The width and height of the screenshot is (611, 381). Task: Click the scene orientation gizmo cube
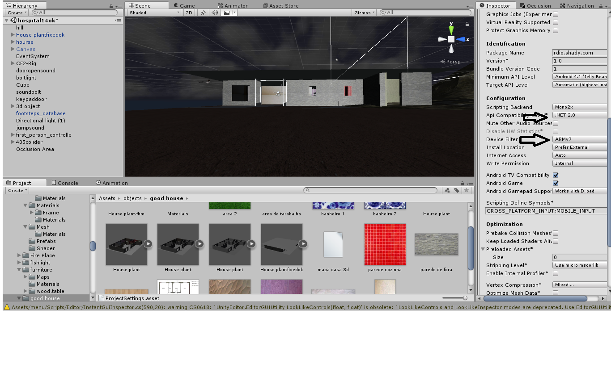(x=451, y=39)
